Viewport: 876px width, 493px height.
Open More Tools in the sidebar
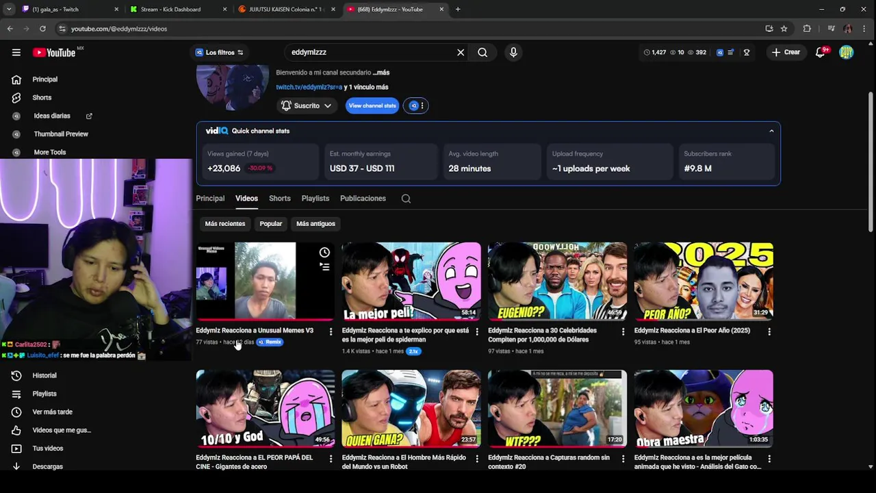click(50, 152)
